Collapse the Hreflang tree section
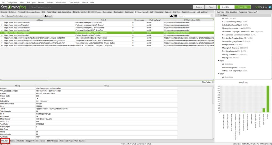Viewport: 272px width, 145px height. (x=219, y=15)
